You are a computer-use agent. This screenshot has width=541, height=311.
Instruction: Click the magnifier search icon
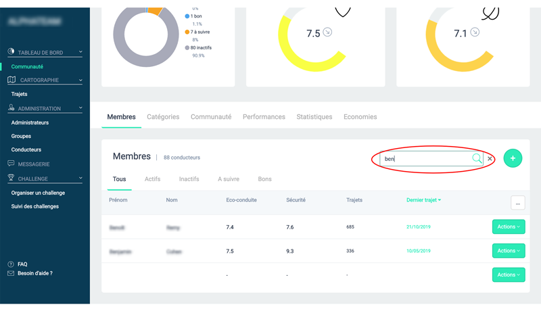coord(477,159)
